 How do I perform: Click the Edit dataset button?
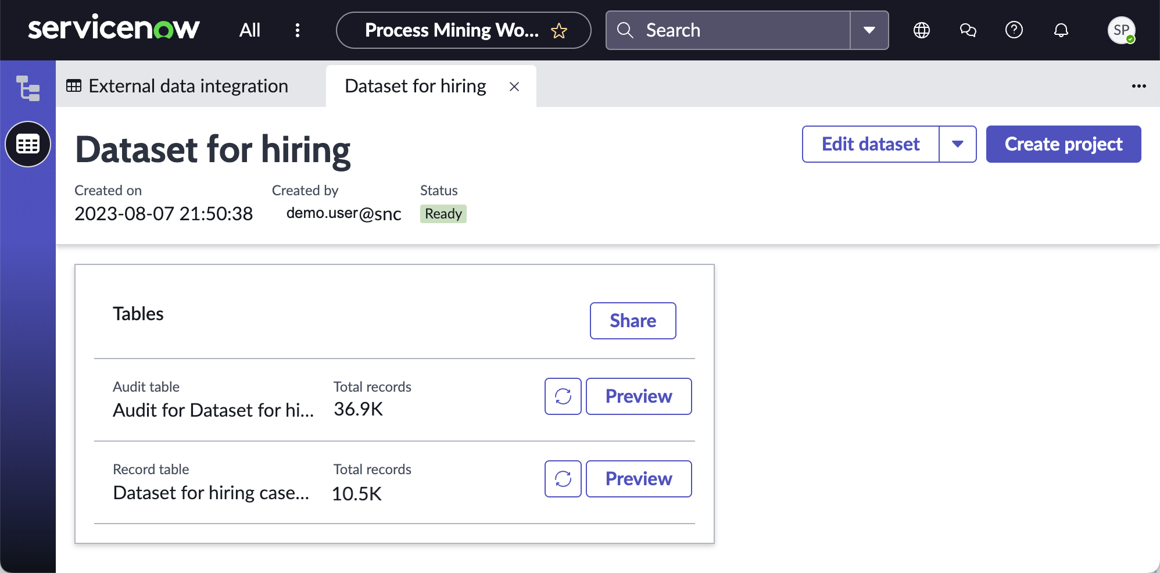tap(871, 144)
